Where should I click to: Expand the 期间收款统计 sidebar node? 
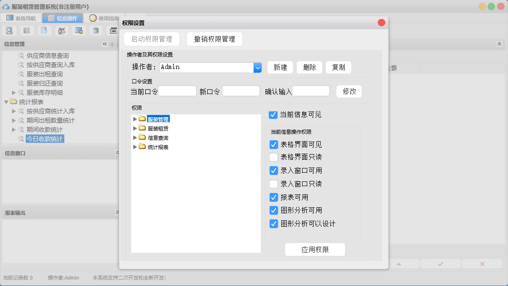(13, 130)
